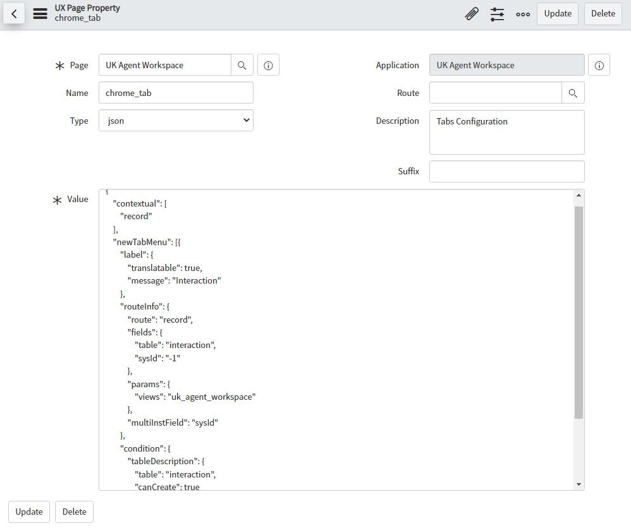The height and width of the screenshot is (528, 631).
Task: Click the "routeInfo" line in Value
Action: point(145,306)
